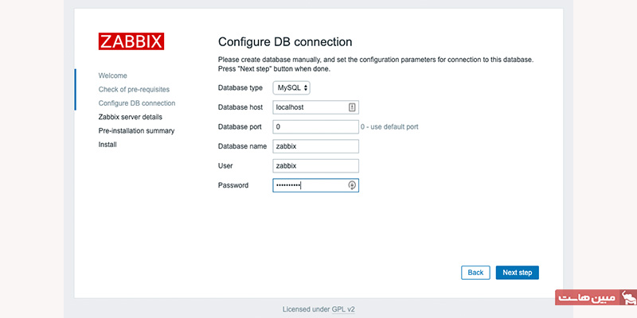Open the Database type MySQL dropdown
The height and width of the screenshot is (318, 637).
[x=291, y=87]
